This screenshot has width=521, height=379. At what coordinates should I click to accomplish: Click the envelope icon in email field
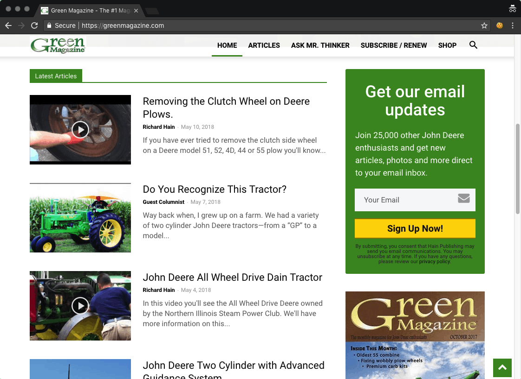(463, 198)
